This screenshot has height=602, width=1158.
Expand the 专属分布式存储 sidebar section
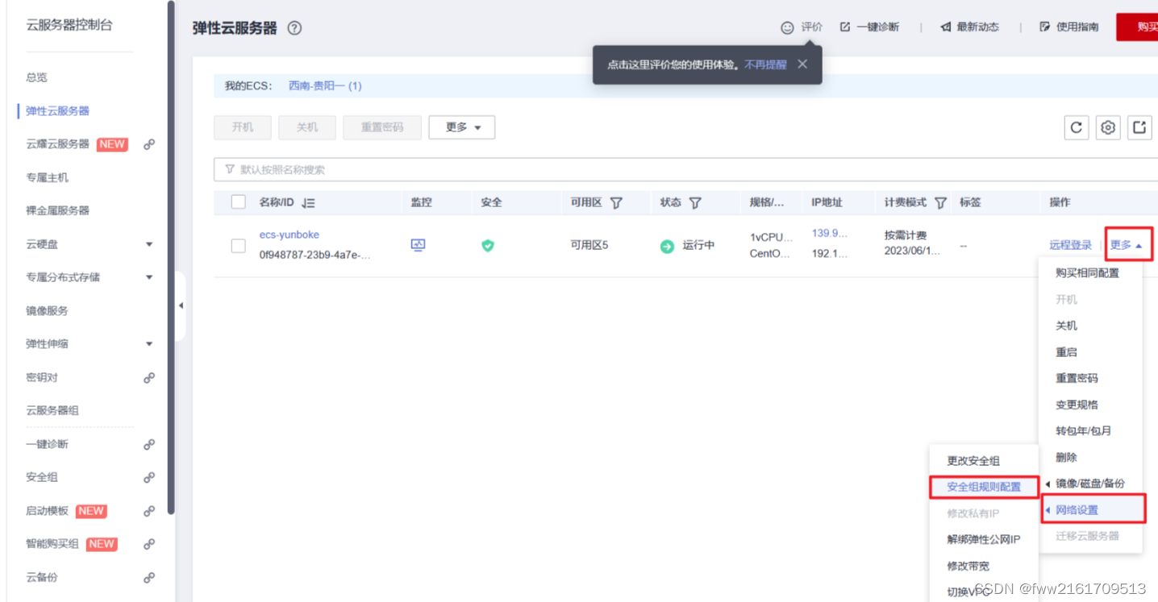(149, 277)
